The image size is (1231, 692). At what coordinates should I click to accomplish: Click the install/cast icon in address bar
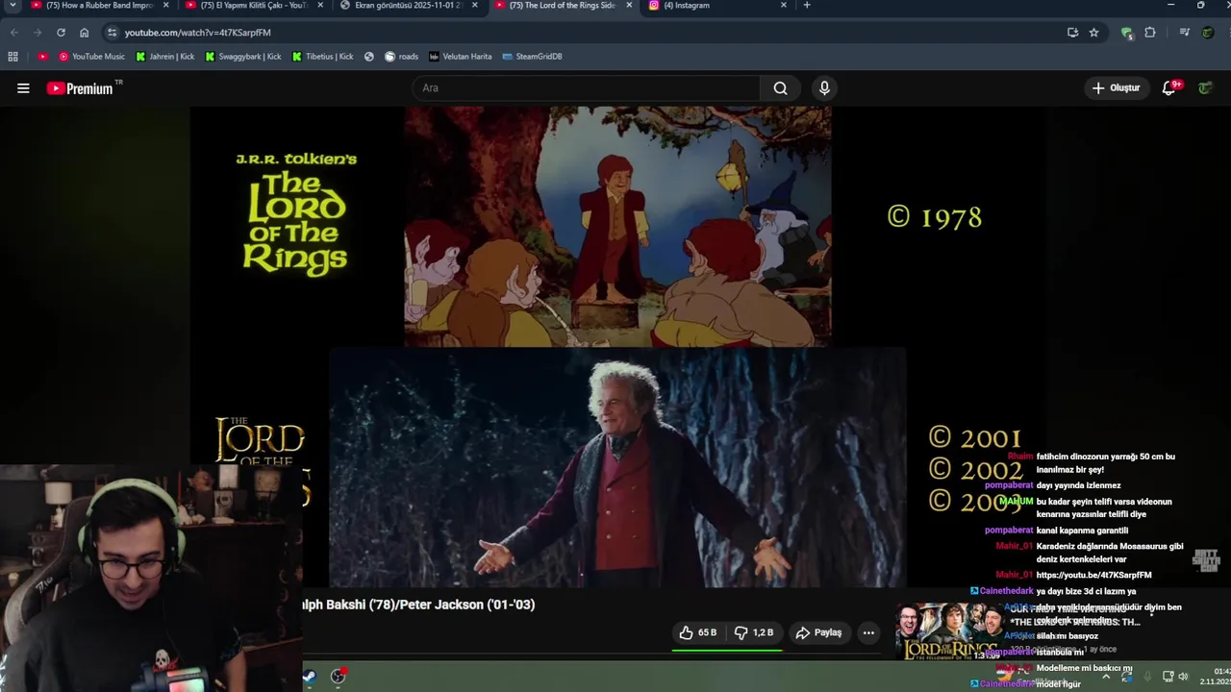pos(1072,32)
